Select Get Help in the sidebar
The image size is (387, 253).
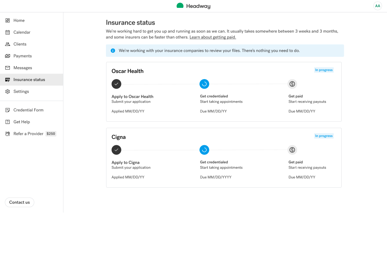pyautogui.click(x=32, y=122)
